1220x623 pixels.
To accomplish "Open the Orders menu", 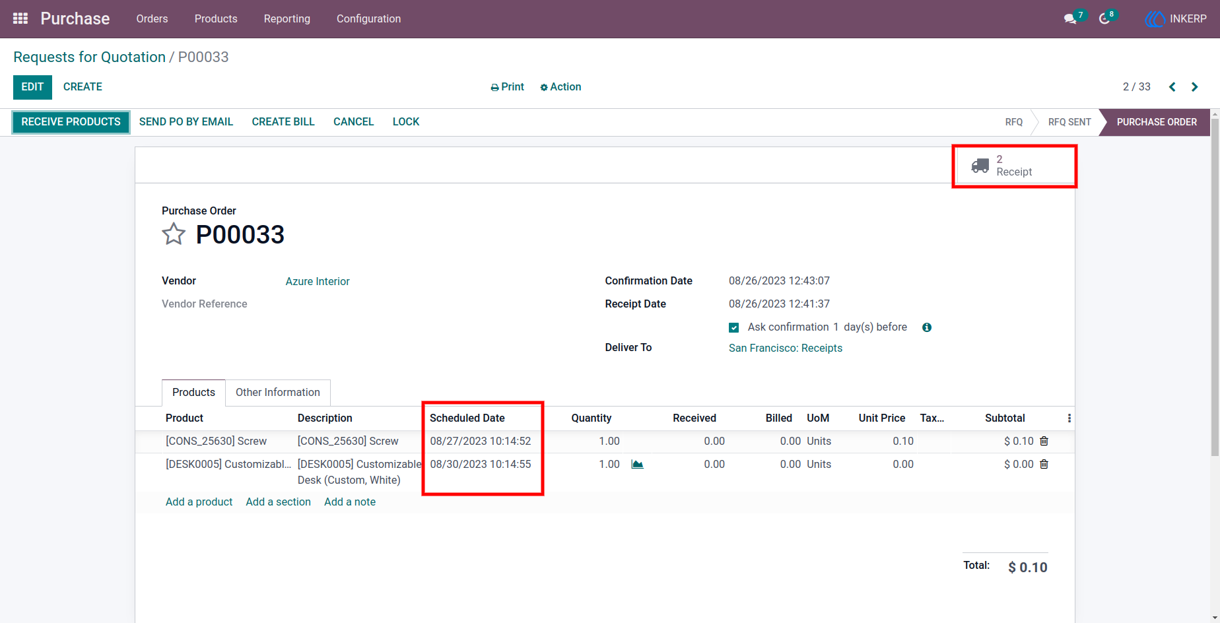I will [152, 18].
